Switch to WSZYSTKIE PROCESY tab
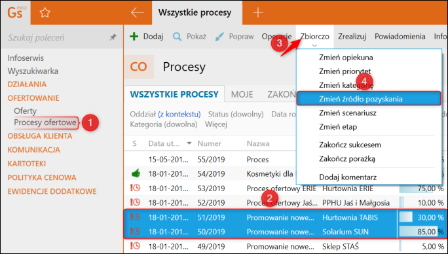Viewport: 448px width, 254px height. 174,94
